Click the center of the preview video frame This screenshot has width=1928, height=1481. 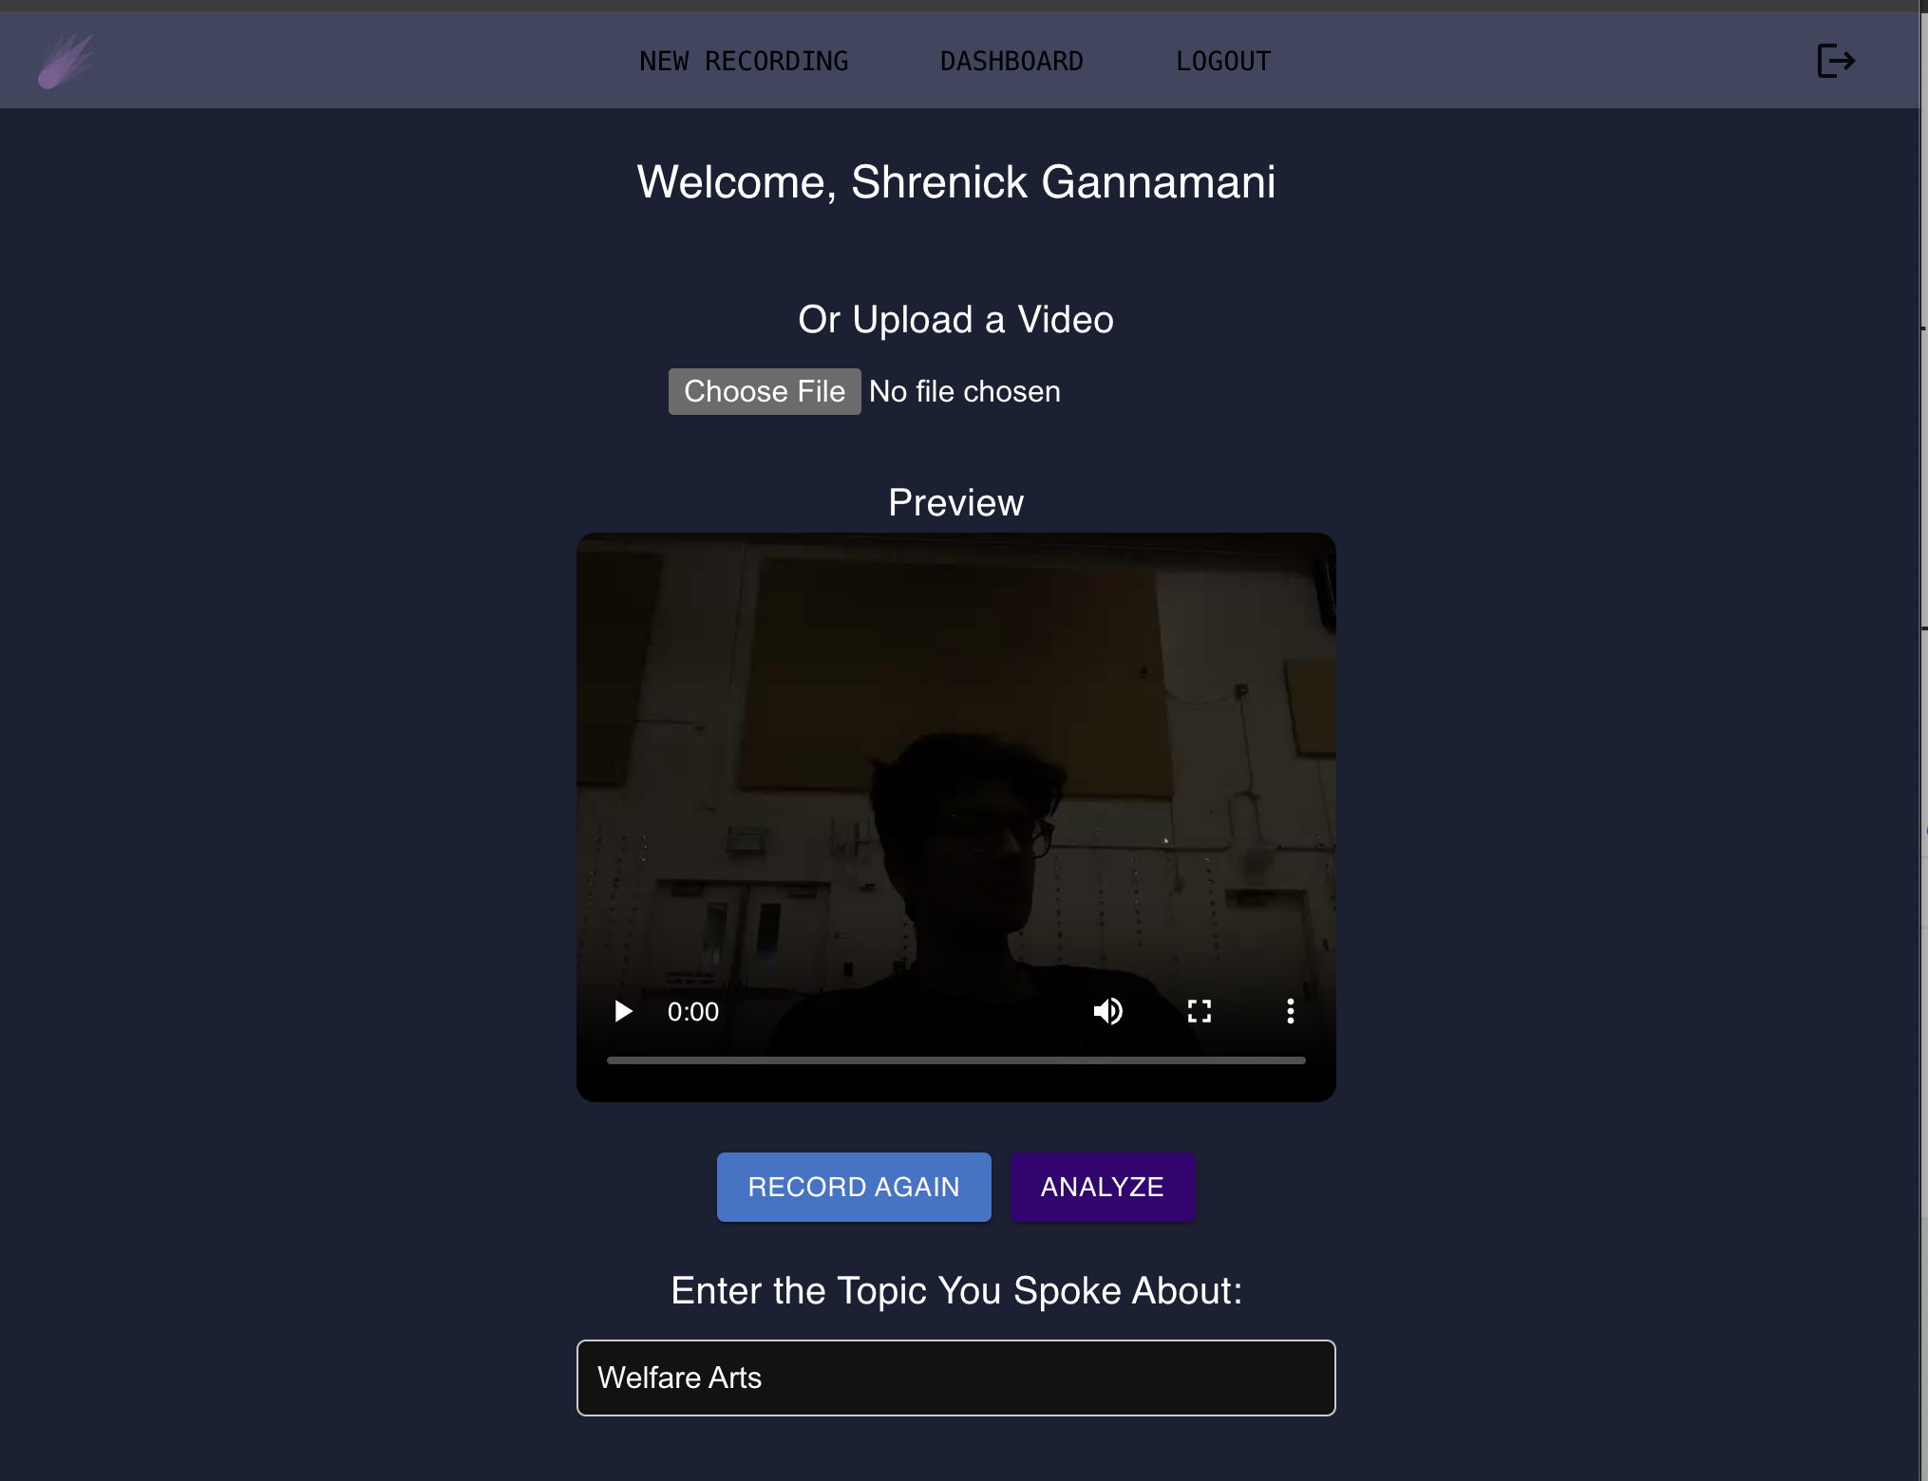955,778
